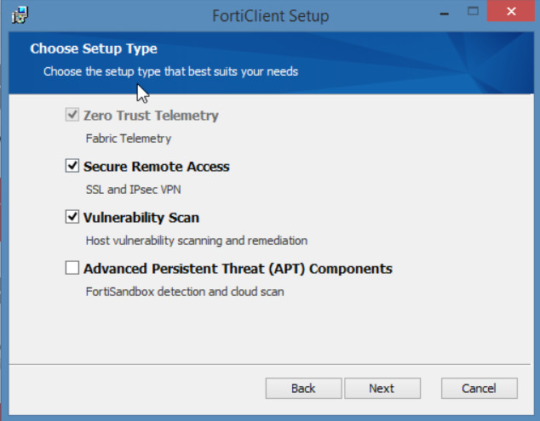Screen dimensions: 540x421
Task: Click the greyed Zero Trust Telemetry checkbox
Action: coord(72,115)
